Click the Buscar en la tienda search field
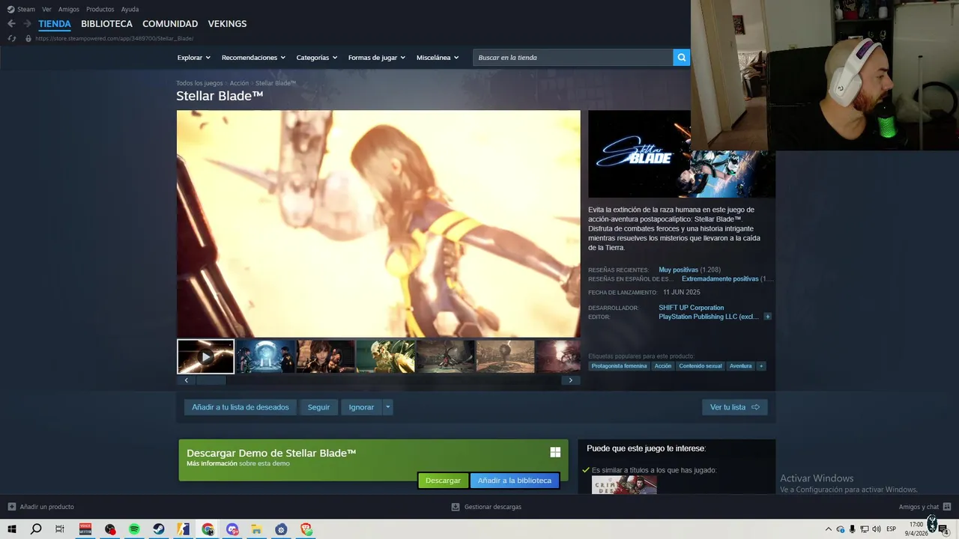 point(572,58)
